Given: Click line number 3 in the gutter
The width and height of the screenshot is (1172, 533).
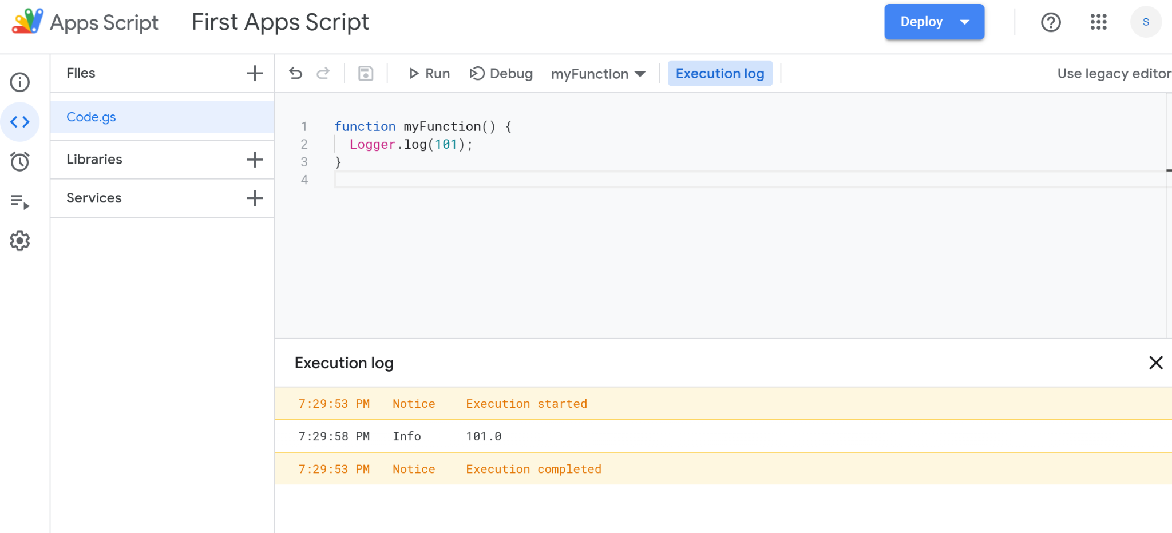Looking at the screenshot, I should [304, 162].
